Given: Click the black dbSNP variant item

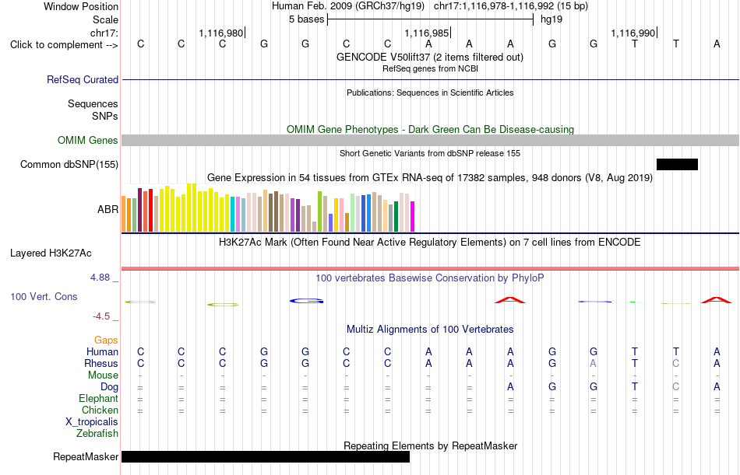Looking at the screenshot, I should pos(677,165).
